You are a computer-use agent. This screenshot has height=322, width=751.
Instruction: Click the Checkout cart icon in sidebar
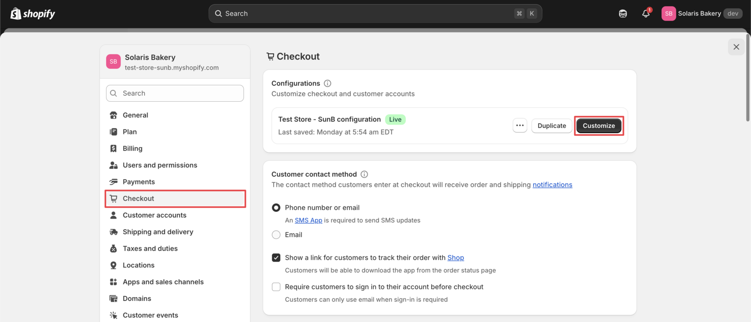tap(113, 199)
